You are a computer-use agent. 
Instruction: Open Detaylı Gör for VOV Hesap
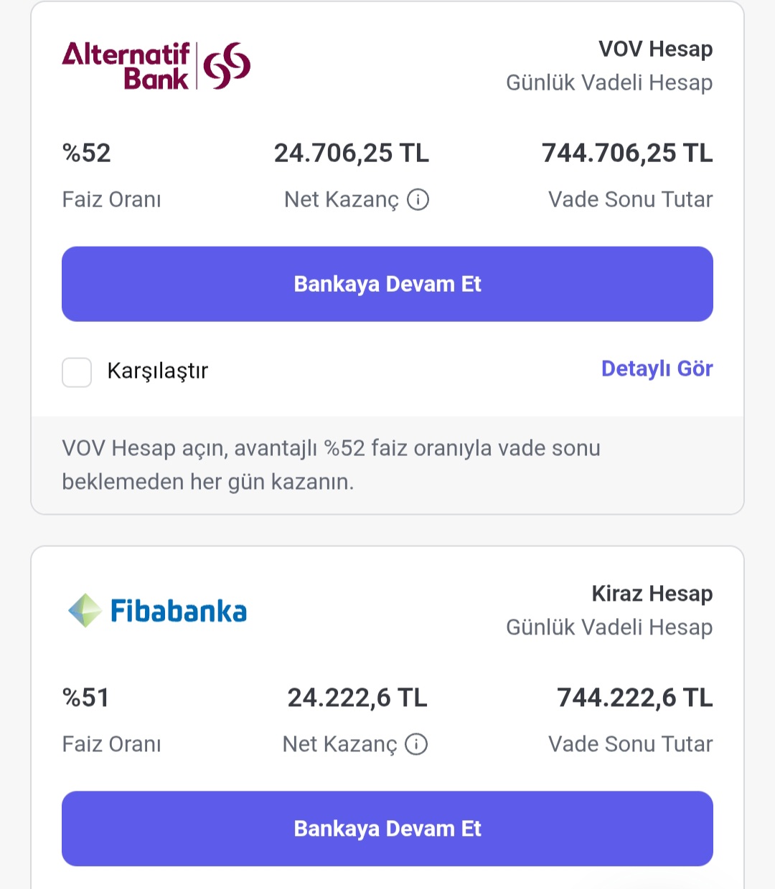[657, 369]
